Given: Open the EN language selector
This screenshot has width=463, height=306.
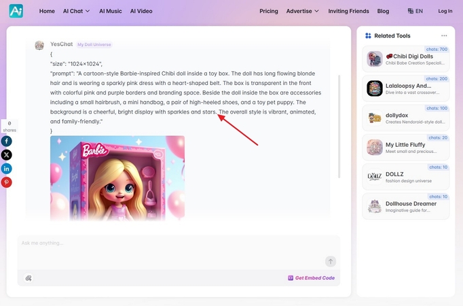Looking at the screenshot, I should click(415, 11).
